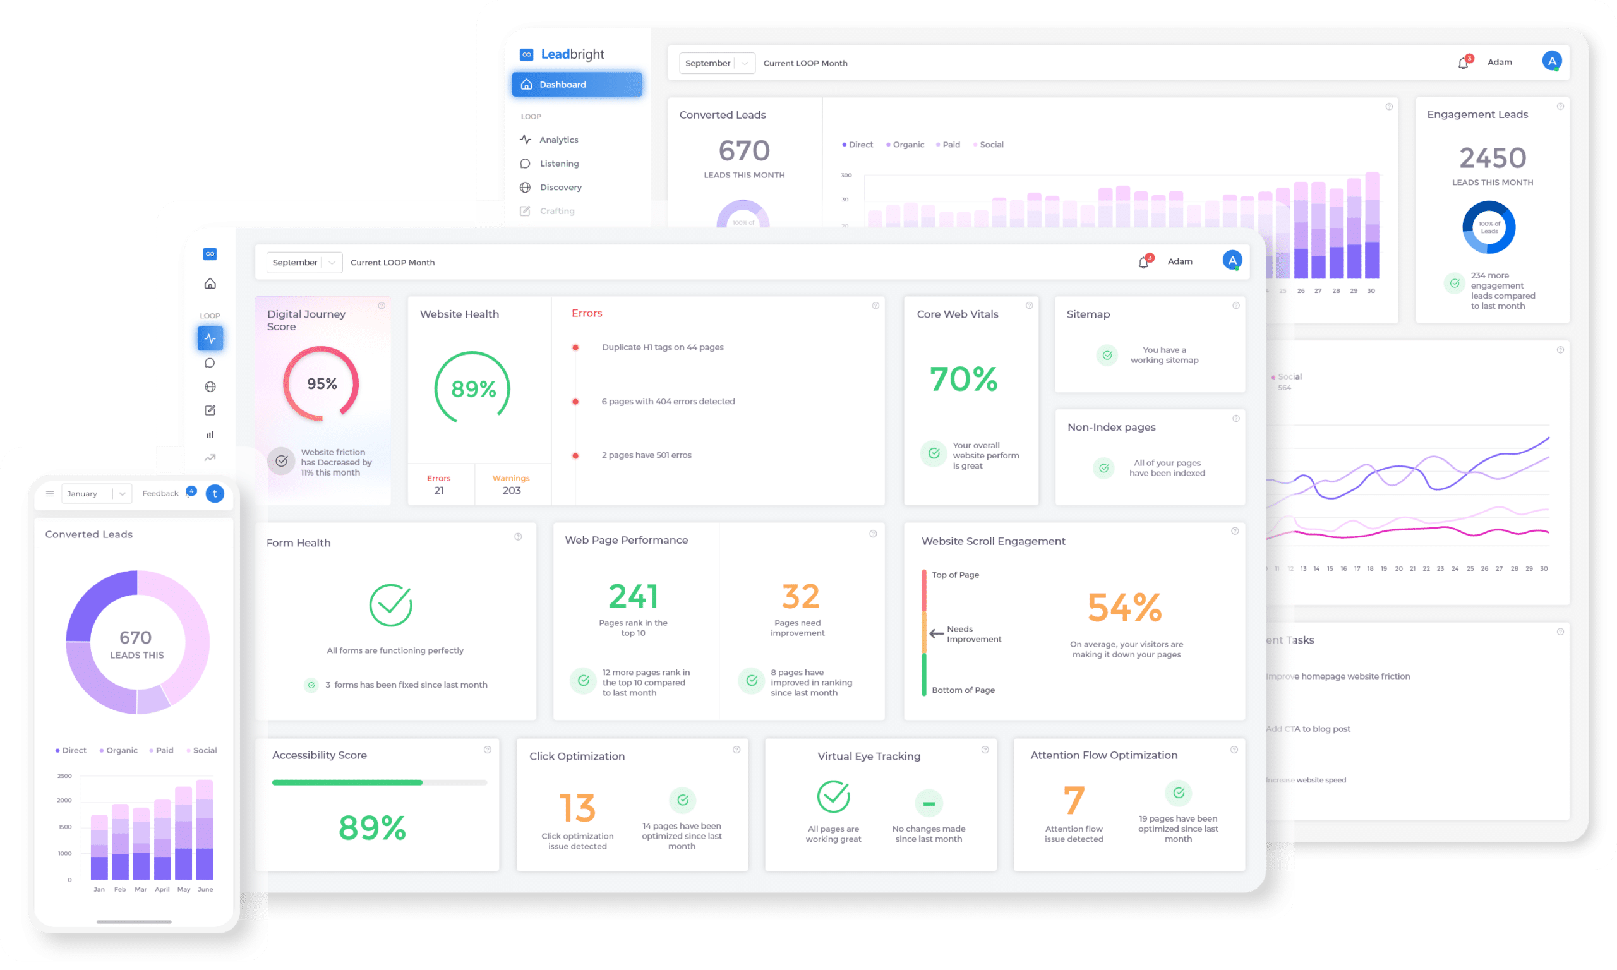Click the home icon at the sidebar top
Screen dimensions: 1617x970
[210, 283]
